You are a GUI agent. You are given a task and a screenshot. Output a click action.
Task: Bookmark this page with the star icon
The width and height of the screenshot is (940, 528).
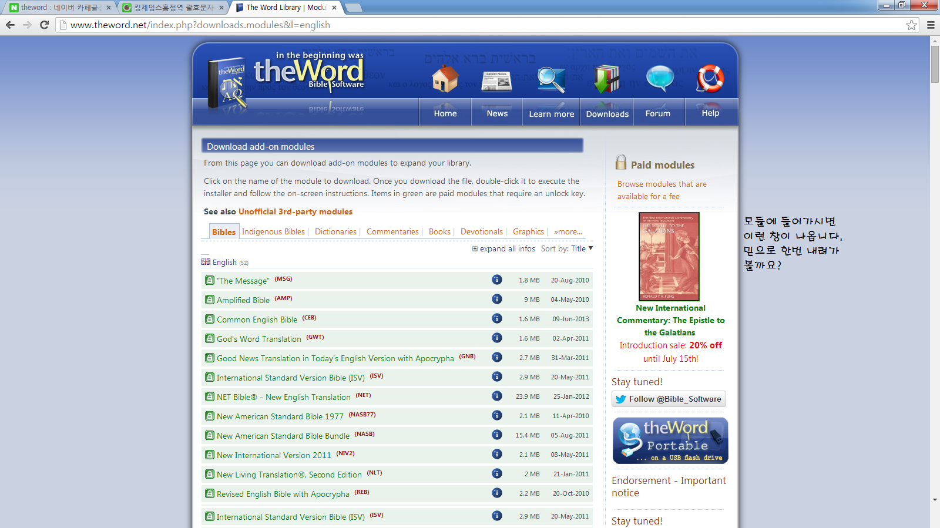[x=911, y=25]
